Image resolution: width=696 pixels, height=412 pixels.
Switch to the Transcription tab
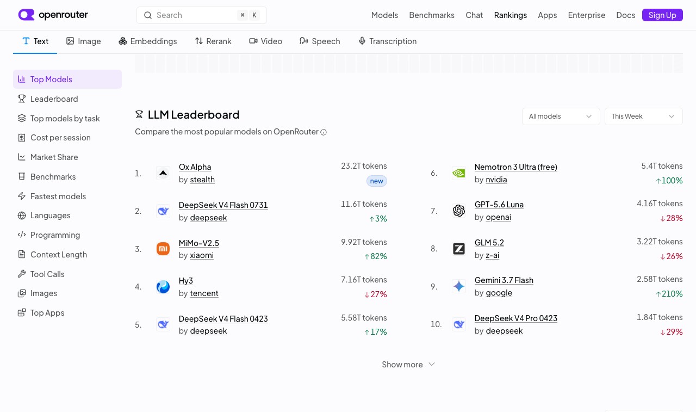pyautogui.click(x=387, y=41)
